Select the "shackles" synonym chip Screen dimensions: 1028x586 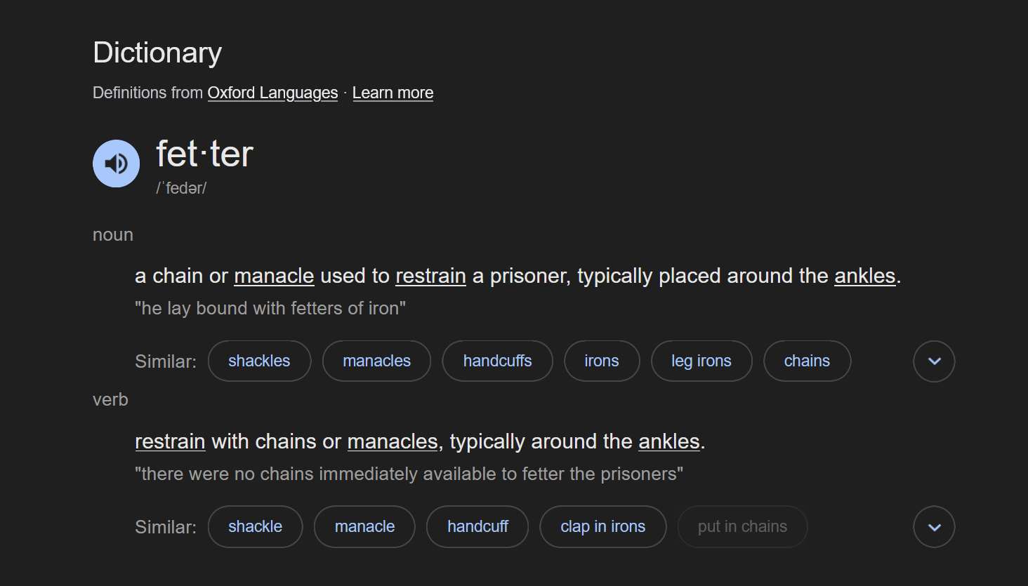click(259, 361)
